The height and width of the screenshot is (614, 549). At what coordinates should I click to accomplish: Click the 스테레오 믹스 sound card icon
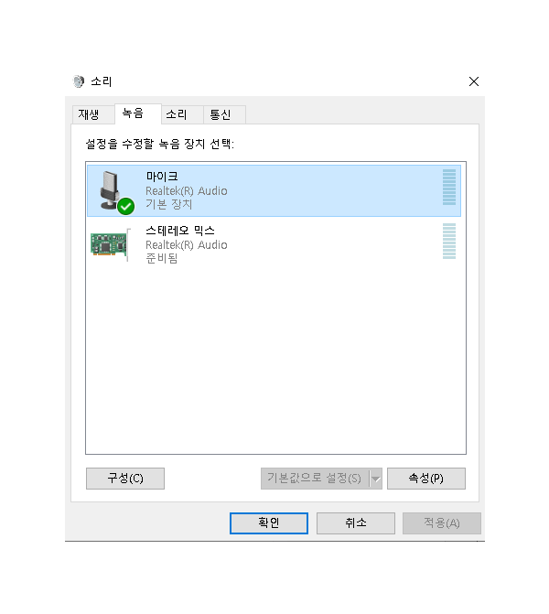point(111,244)
